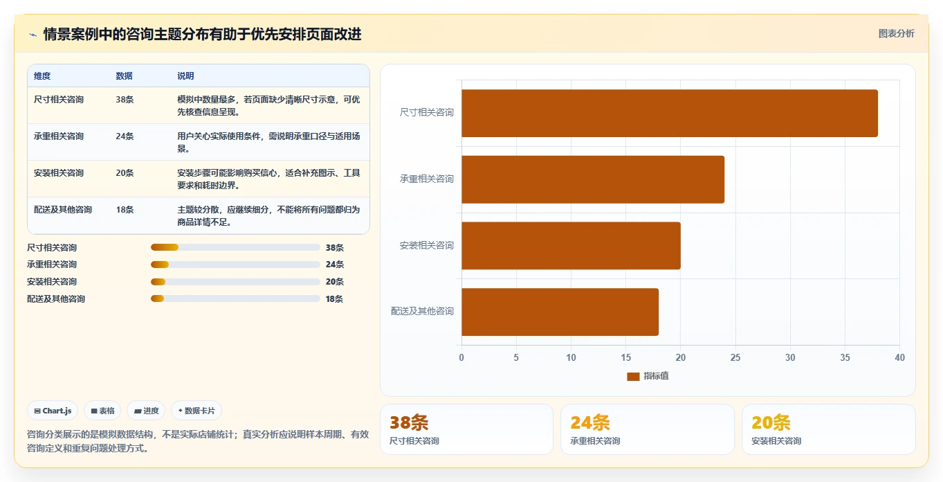
Task: Select the Chart.js tag chip
Action: pyautogui.click(x=53, y=411)
